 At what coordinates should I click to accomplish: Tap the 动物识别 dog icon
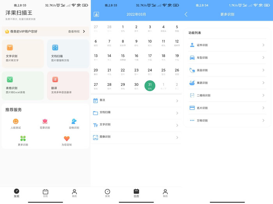pyautogui.click(x=74, y=121)
